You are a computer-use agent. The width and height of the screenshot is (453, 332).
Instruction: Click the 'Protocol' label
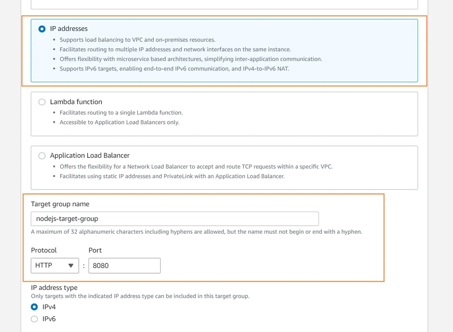(x=44, y=250)
